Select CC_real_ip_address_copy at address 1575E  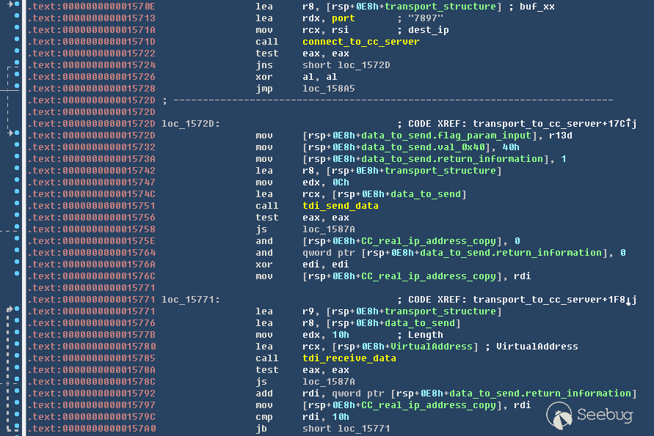tap(429, 241)
